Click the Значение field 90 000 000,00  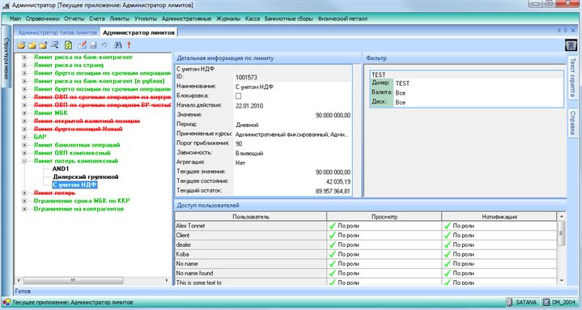[x=293, y=116]
